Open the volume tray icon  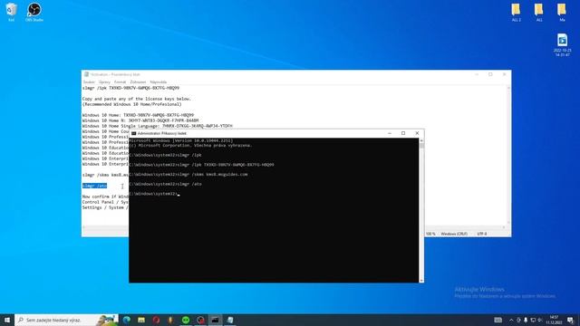point(540,320)
